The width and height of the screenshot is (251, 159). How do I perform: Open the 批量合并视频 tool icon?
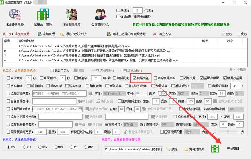(43, 14)
